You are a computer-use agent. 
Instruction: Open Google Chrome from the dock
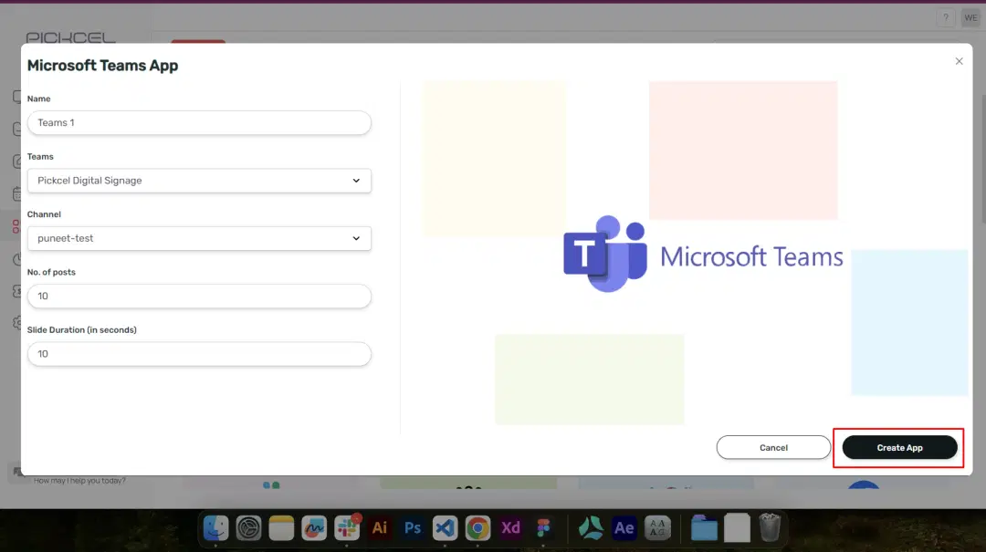coord(477,527)
